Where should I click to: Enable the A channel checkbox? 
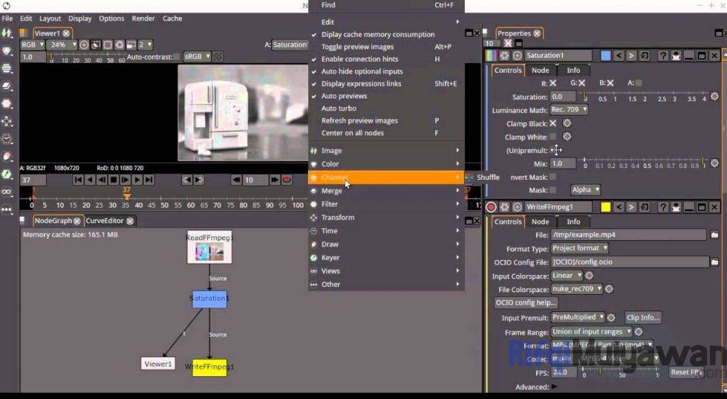coord(639,84)
